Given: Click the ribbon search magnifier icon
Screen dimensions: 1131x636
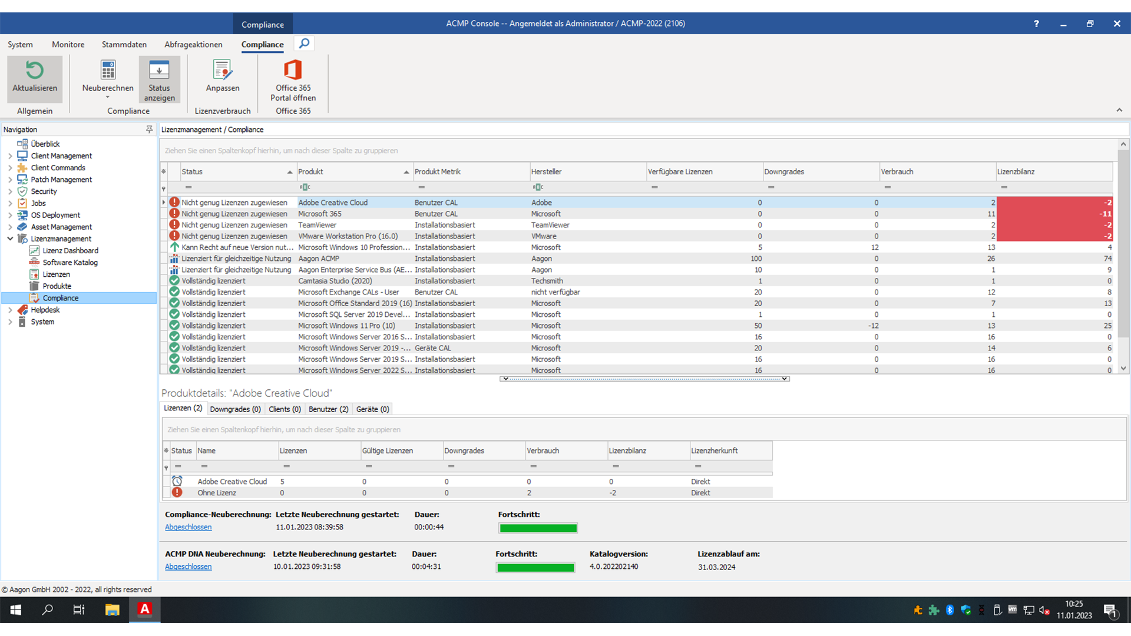Looking at the screenshot, I should point(304,43).
